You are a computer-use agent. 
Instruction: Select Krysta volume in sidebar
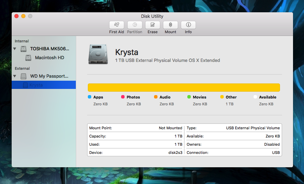tap(36, 85)
